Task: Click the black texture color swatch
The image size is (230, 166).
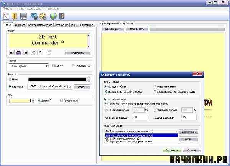Action: point(58,80)
